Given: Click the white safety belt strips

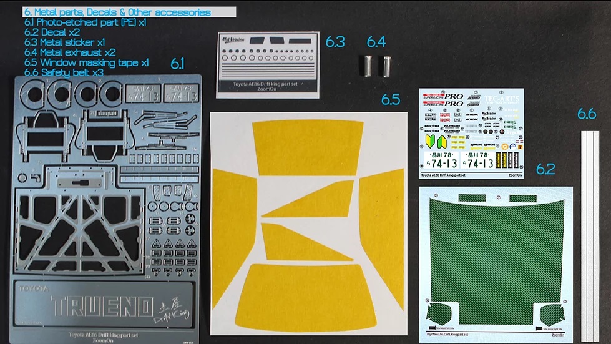Looking at the screenshot, I should coord(590,236).
